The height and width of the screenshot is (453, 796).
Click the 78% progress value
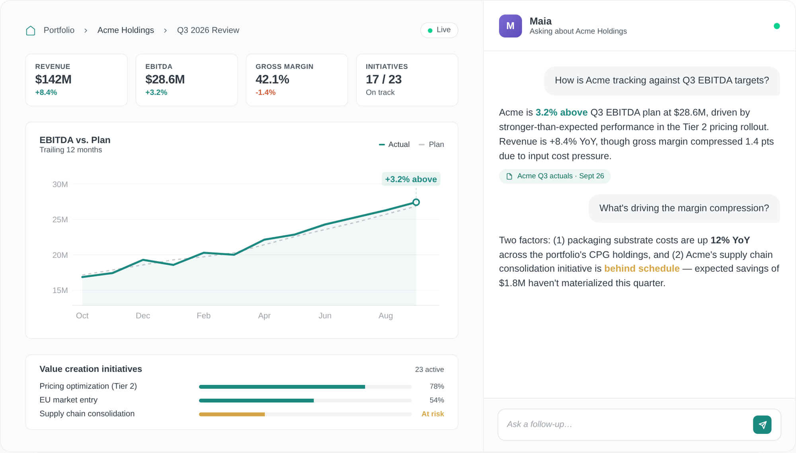point(437,387)
